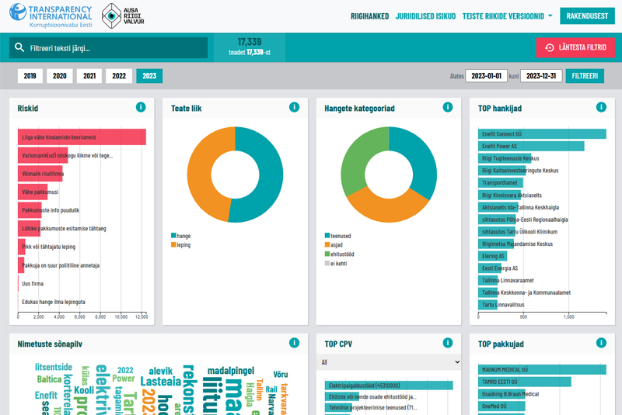
Task: Open the Juriidilised isikud menu item
Action: [425, 16]
